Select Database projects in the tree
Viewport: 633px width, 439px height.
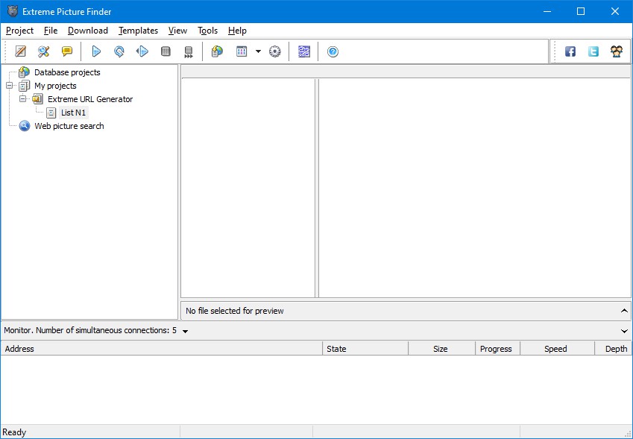[x=67, y=72]
